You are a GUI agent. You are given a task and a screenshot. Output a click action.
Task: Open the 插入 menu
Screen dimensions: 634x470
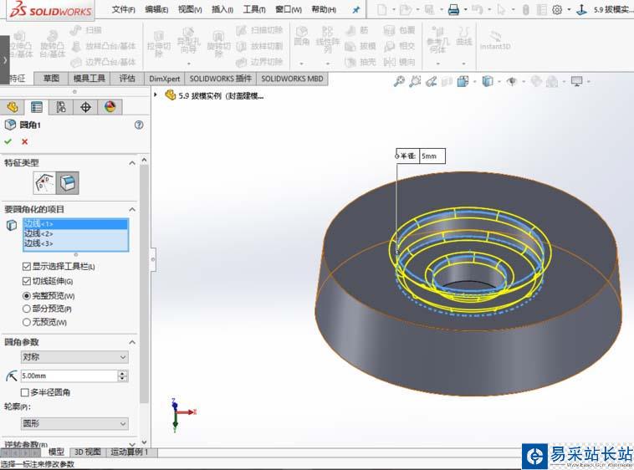coord(222,10)
